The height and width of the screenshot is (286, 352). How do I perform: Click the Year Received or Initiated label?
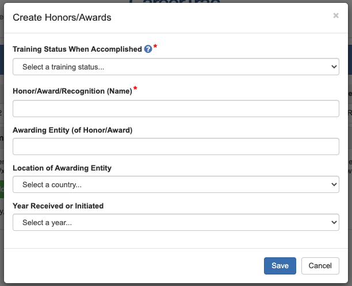point(58,206)
